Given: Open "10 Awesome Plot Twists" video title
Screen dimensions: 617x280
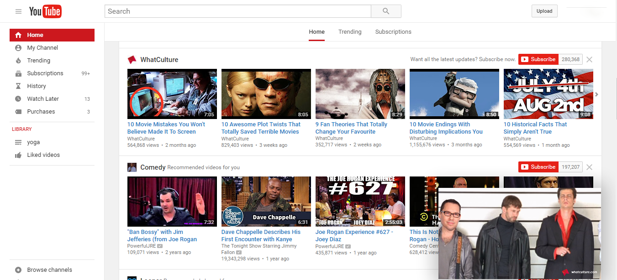Looking at the screenshot, I should (x=261, y=128).
